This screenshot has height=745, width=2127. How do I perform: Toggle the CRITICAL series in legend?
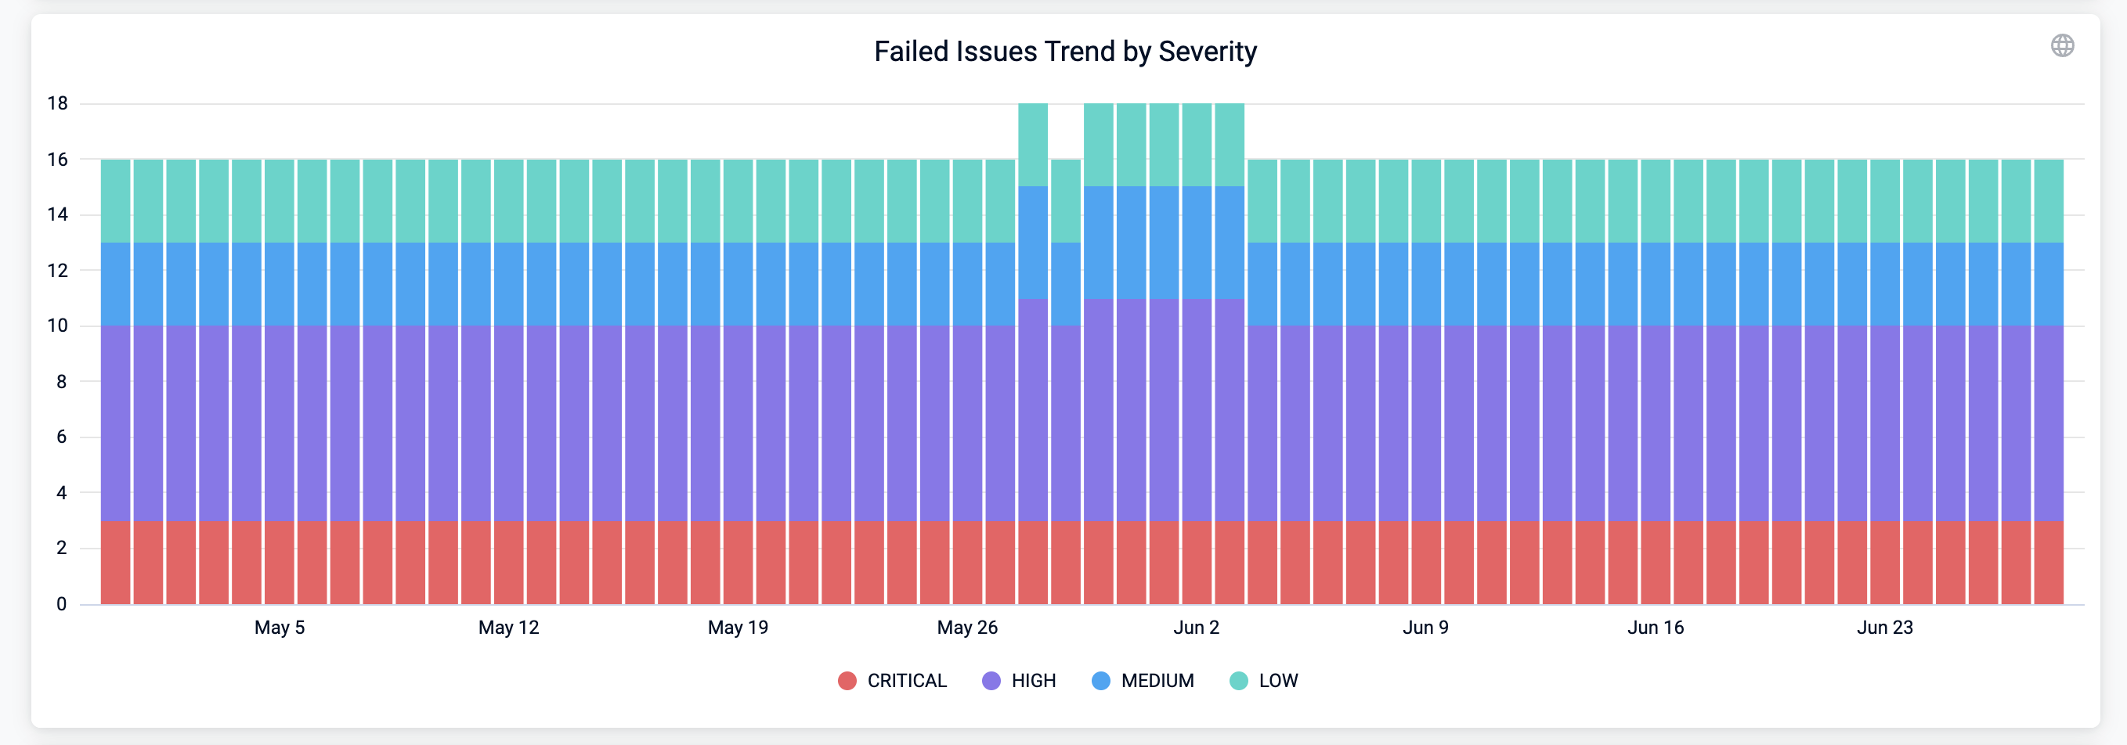click(x=906, y=681)
